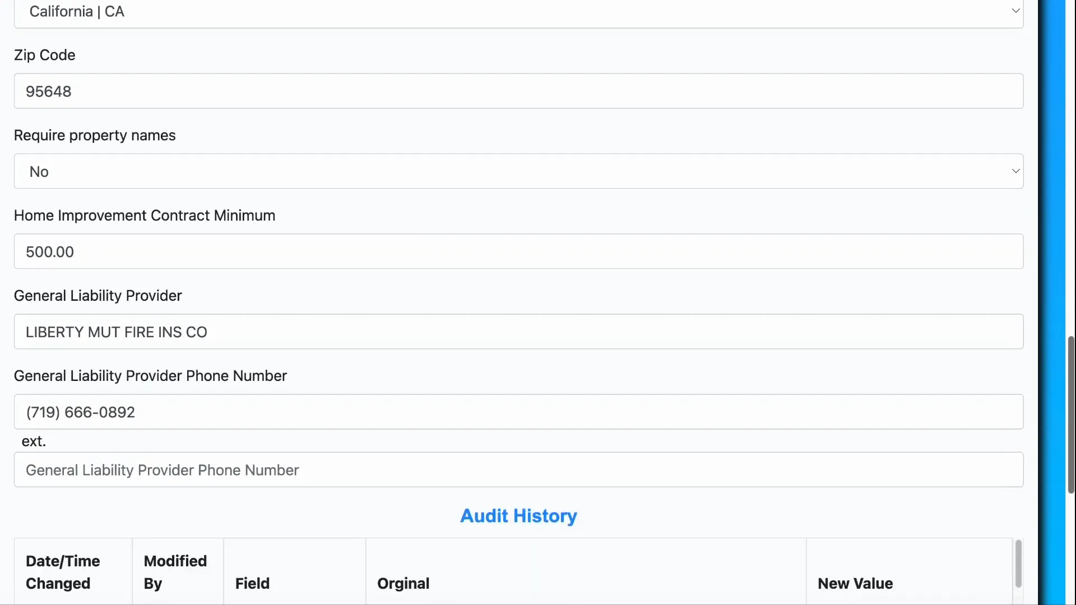Focus the Home Improvement Contract Minimum field
The width and height of the screenshot is (1076, 605).
[518, 252]
